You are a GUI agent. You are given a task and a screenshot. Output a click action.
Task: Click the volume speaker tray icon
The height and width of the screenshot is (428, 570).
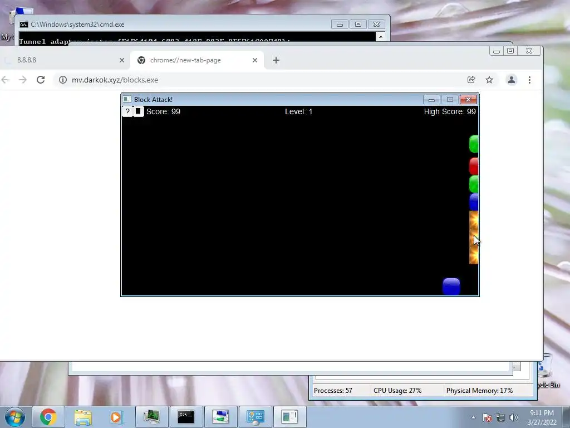(514, 417)
